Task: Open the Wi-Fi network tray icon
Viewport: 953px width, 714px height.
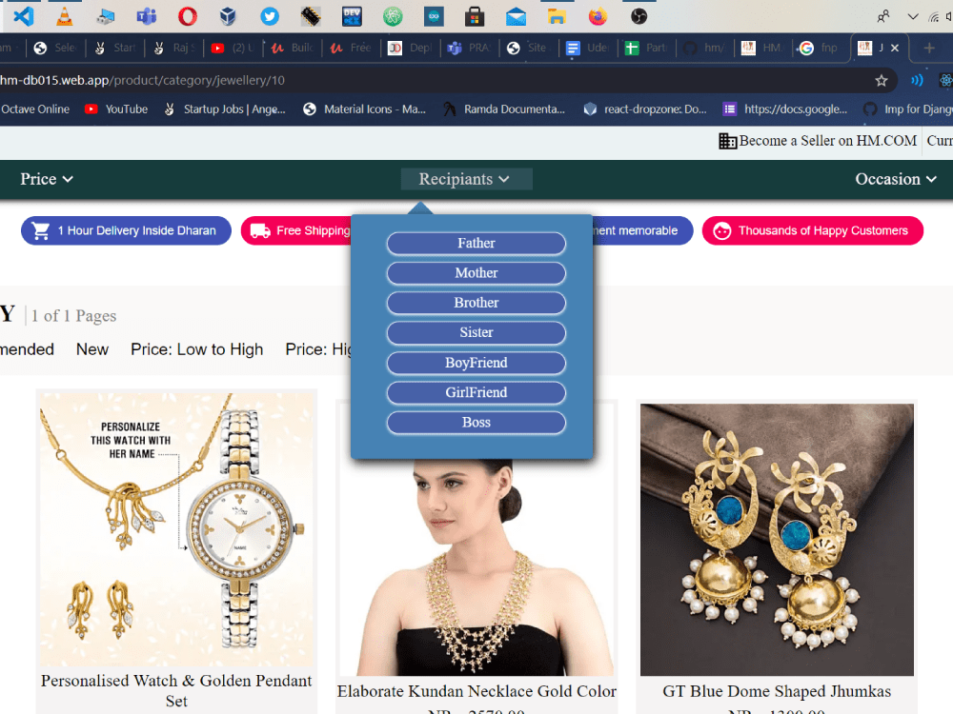Action: coord(934,16)
